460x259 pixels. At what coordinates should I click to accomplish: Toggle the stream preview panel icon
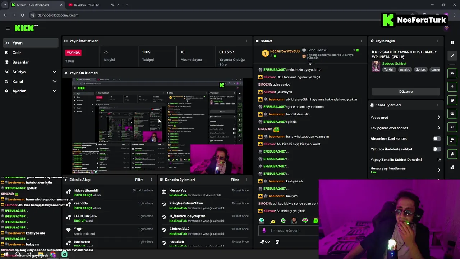(x=452, y=73)
